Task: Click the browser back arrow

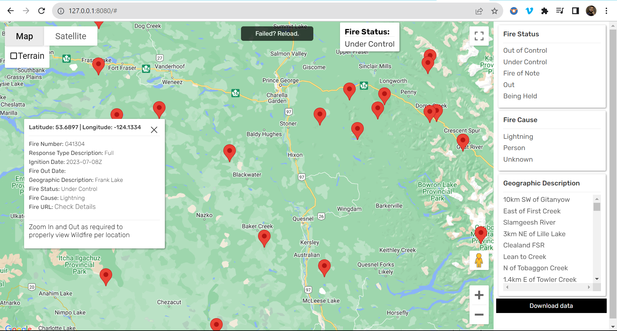Action: click(11, 11)
